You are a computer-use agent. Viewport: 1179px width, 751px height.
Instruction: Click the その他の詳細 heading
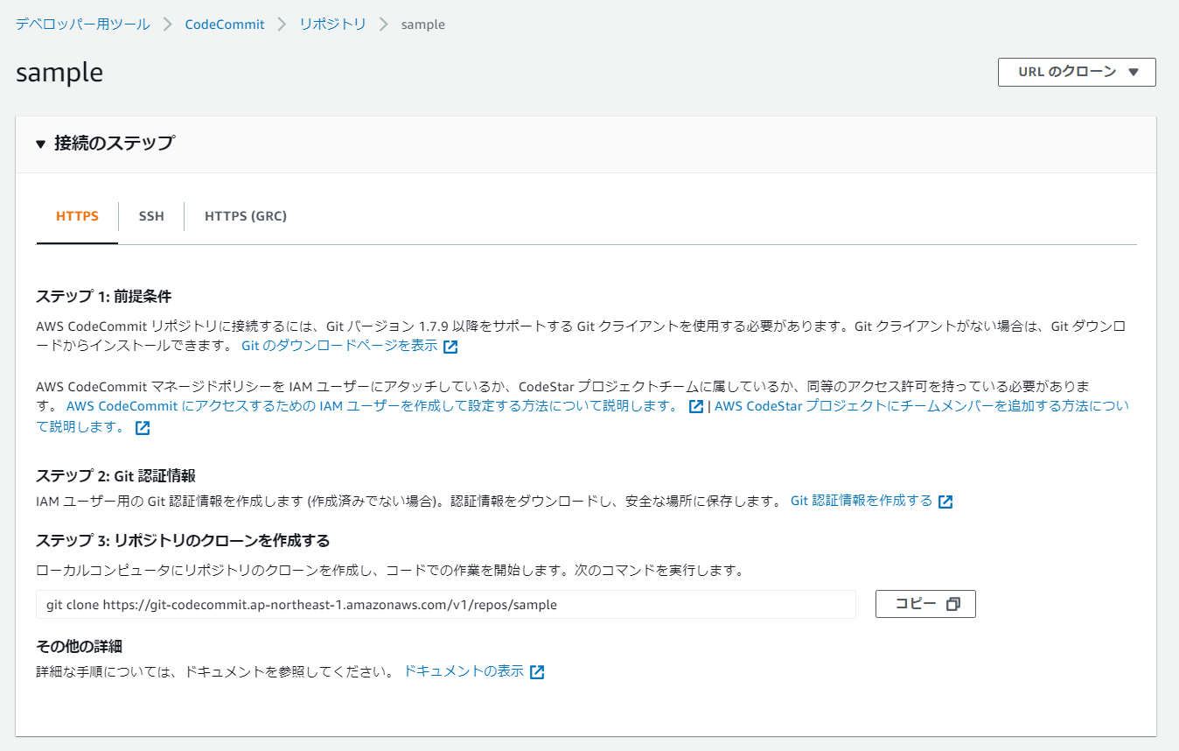[79, 647]
